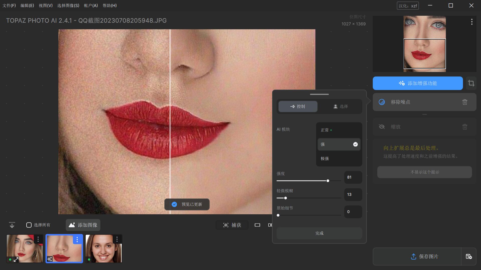
Task: Select the first thumbnail with red hat
Action: (x=25, y=248)
